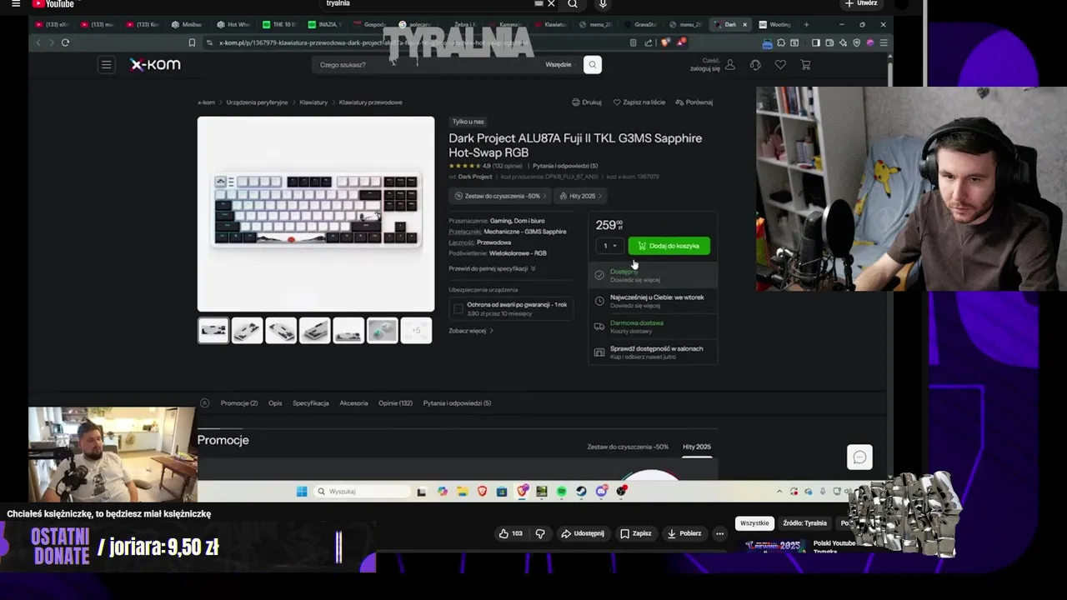Viewport: 1067px width, 600px height.
Task: Switch to the Akcesoria tab
Action: tap(353, 403)
